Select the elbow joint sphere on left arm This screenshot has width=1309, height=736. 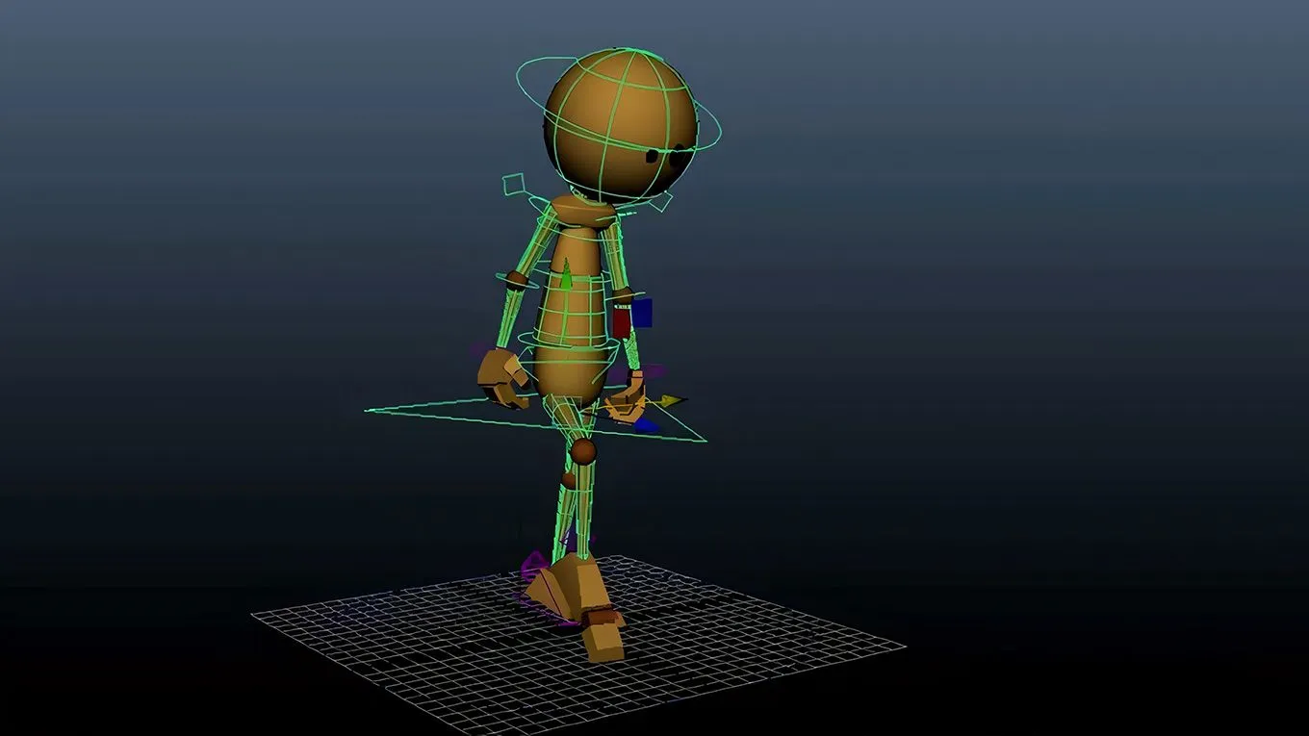[518, 281]
